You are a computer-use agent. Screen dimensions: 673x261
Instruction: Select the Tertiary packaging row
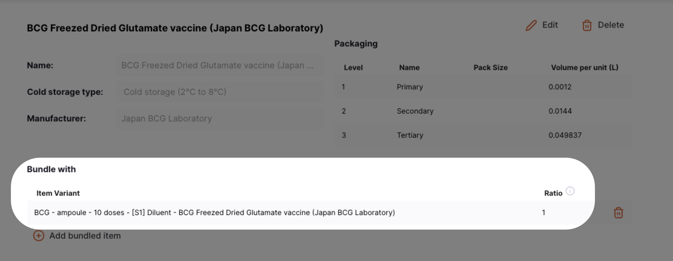pyautogui.click(x=483, y=135)
